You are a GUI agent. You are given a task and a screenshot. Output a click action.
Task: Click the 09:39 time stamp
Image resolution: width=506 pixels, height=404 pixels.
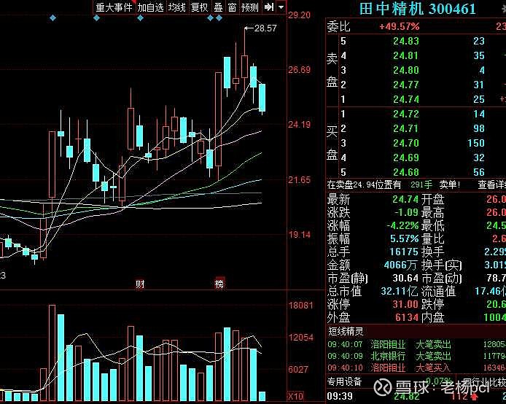point(340,397)
